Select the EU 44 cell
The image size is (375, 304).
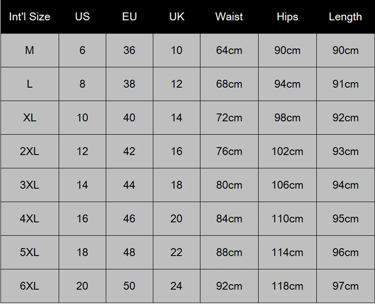129,185
